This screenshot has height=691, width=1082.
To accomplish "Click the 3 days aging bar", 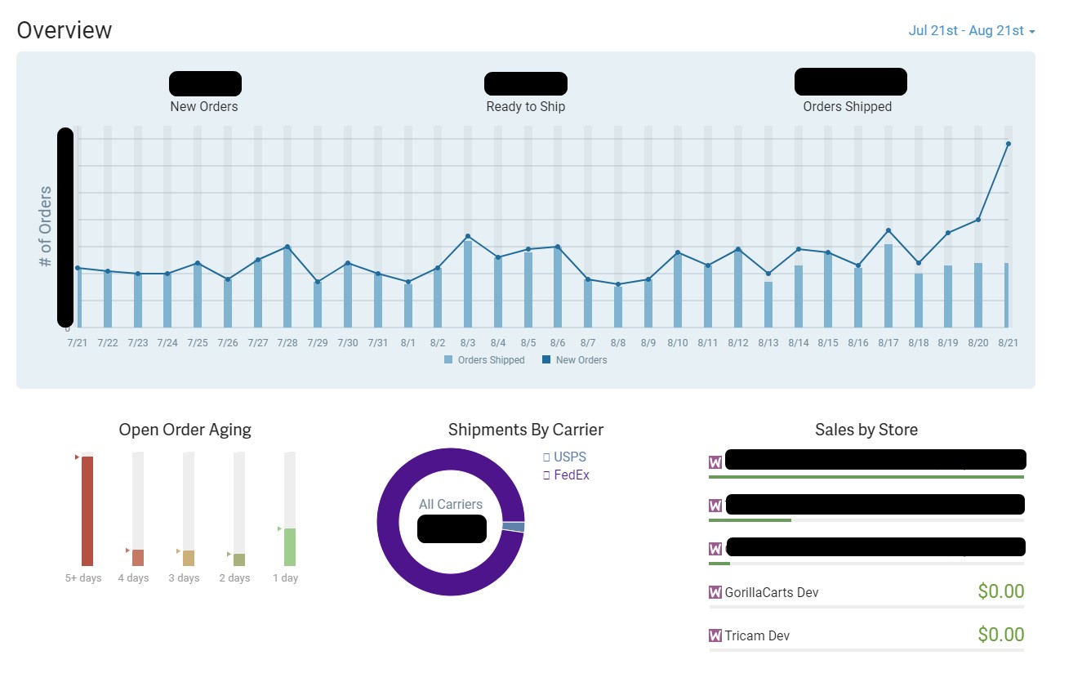I will [x=189, y=559].
